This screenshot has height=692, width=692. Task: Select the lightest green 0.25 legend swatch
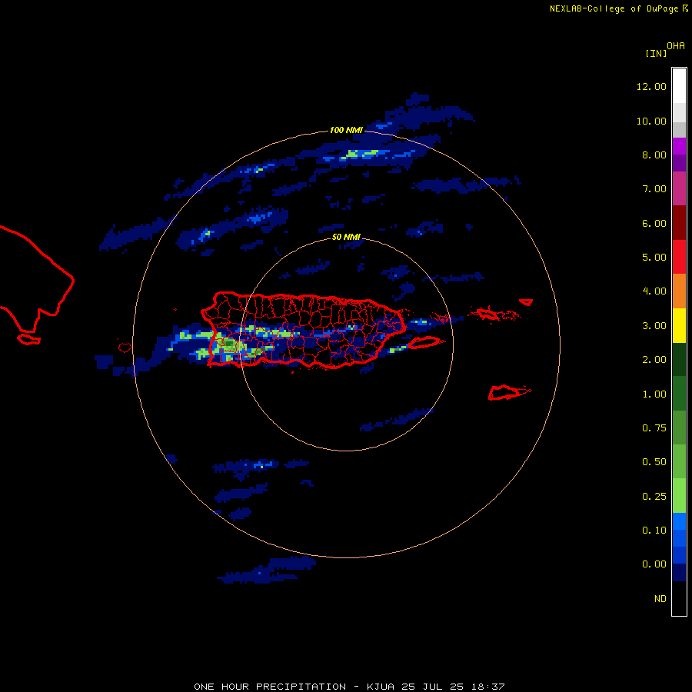coord(679,496)
